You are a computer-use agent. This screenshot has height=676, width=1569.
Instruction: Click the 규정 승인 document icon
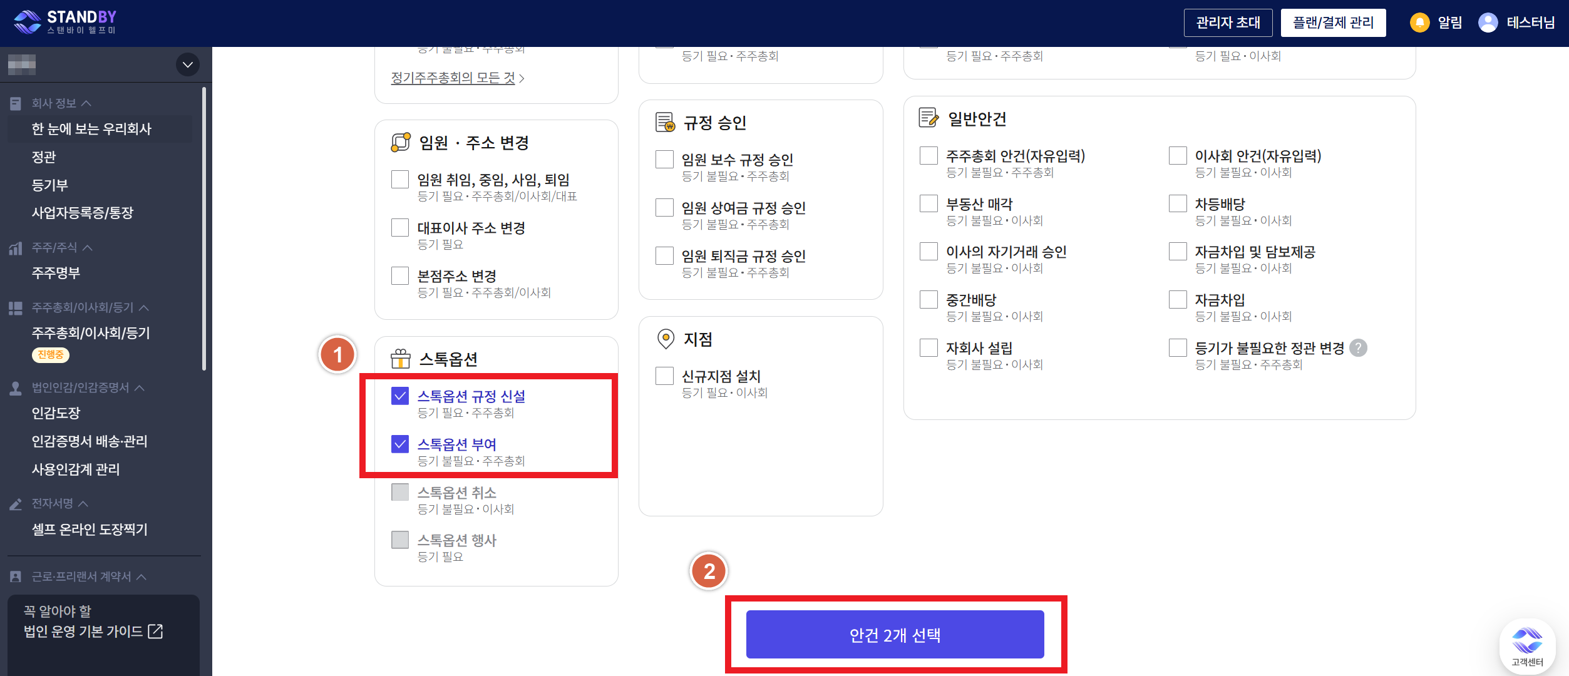(665, 122)
